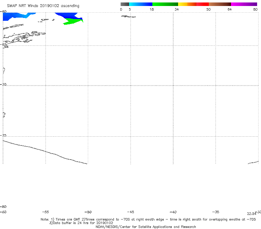Viewport: 261px width, 229px height.
Task: Click the gray 0-5 segment of the color bar
Action: (x=125, y=4)
